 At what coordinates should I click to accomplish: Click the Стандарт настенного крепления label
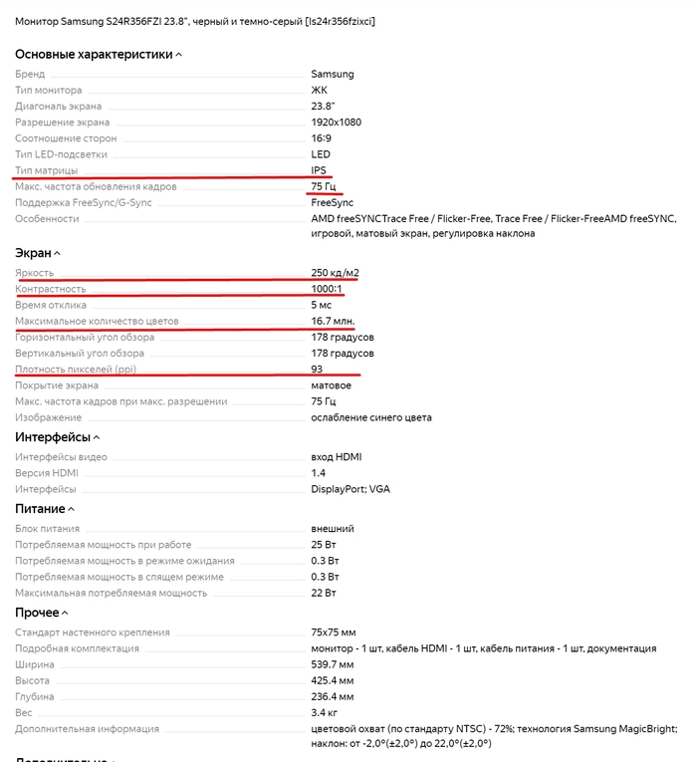[93, 633]
